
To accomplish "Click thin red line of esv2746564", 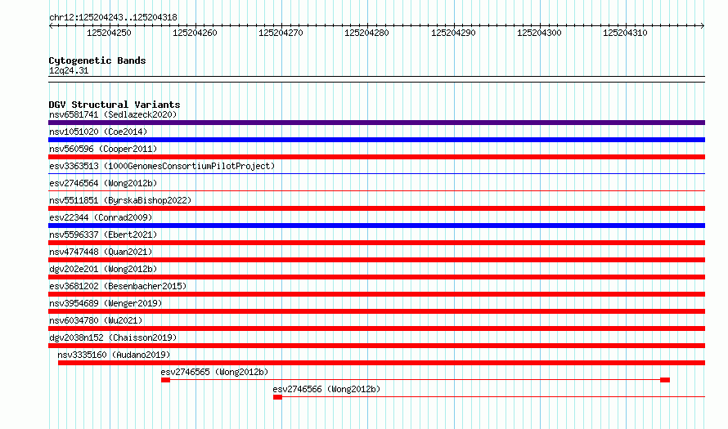I will pyautogui.click(x=376, y=190).
